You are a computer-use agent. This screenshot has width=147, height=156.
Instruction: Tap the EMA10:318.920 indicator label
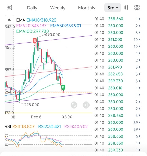click(41, 20)
